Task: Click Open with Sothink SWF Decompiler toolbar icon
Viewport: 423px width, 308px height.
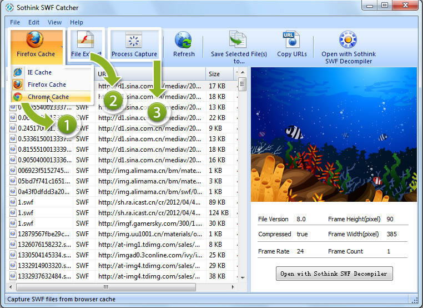Action: 348,39
